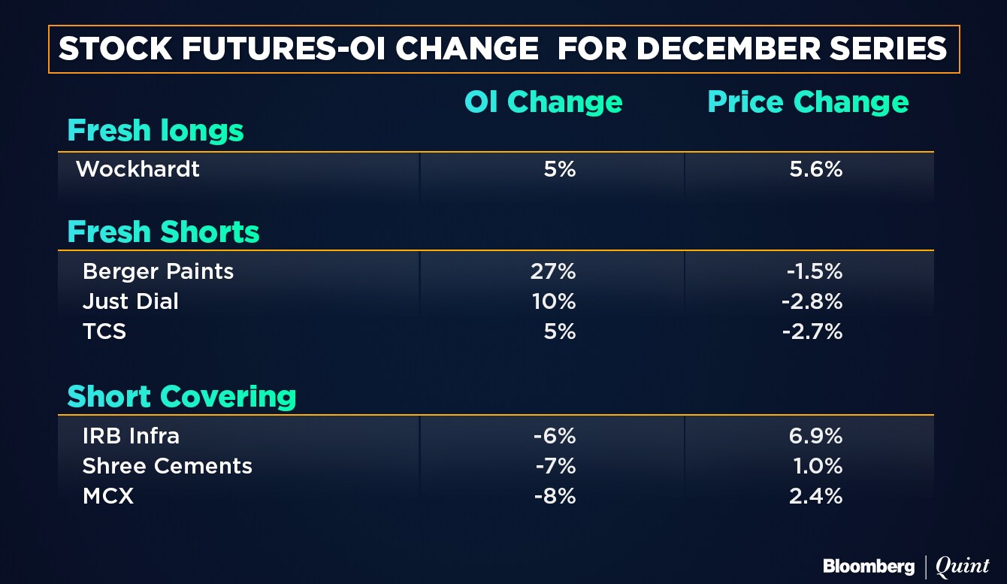Viewport: 1007px width, 584px height.
Task: Click the Quint logo text
Action: tap(962, 567)
